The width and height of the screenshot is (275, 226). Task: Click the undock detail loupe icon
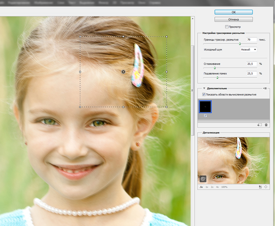pos(260,187)
